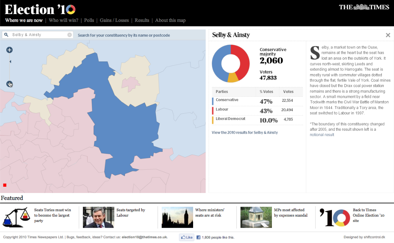Viewport: 394px width, 243px height.
Task: Click the Conservative row in parties table
Action: click(257, 101)
